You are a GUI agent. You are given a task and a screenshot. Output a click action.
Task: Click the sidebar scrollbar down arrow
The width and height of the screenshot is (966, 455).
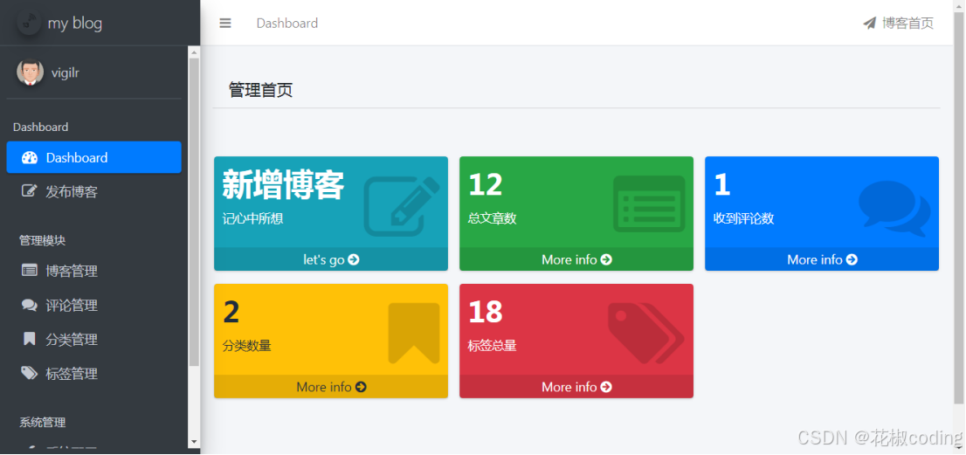point(194,442)
